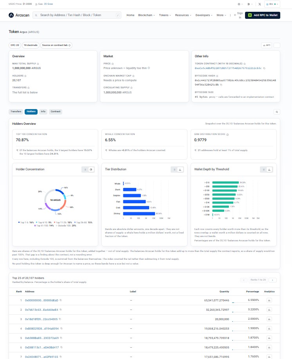The width and height of the screenshot is (292, 359).
Task: Copy the bytecode hash
Action: [x=221, y=85]
